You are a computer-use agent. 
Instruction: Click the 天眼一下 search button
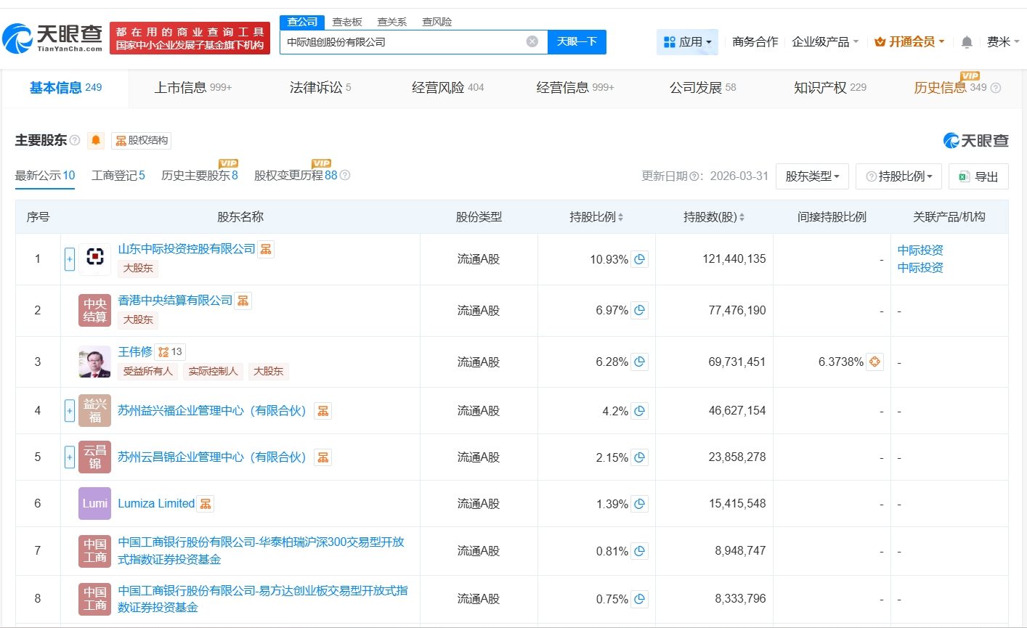click(x=577, y=42)
